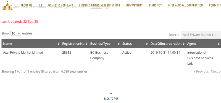Sort table by Agent column
221x103 pixels.
tap(203, 44)
